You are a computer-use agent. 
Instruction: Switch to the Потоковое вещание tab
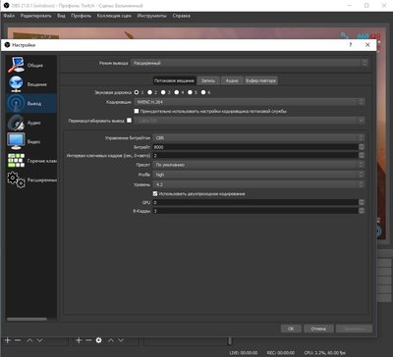tap(174, 80)
